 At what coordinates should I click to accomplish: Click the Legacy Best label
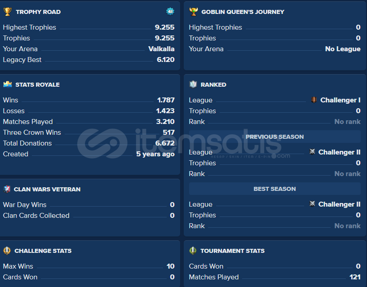(22, 60)
